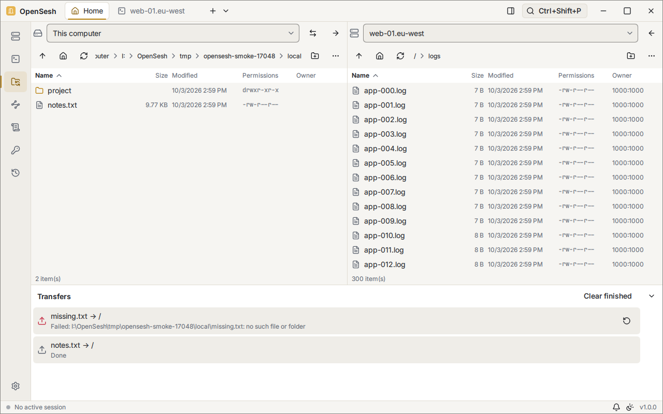Sort remote pane by Name column
This screenshot has height=414, width=663.
click(365, 76)
